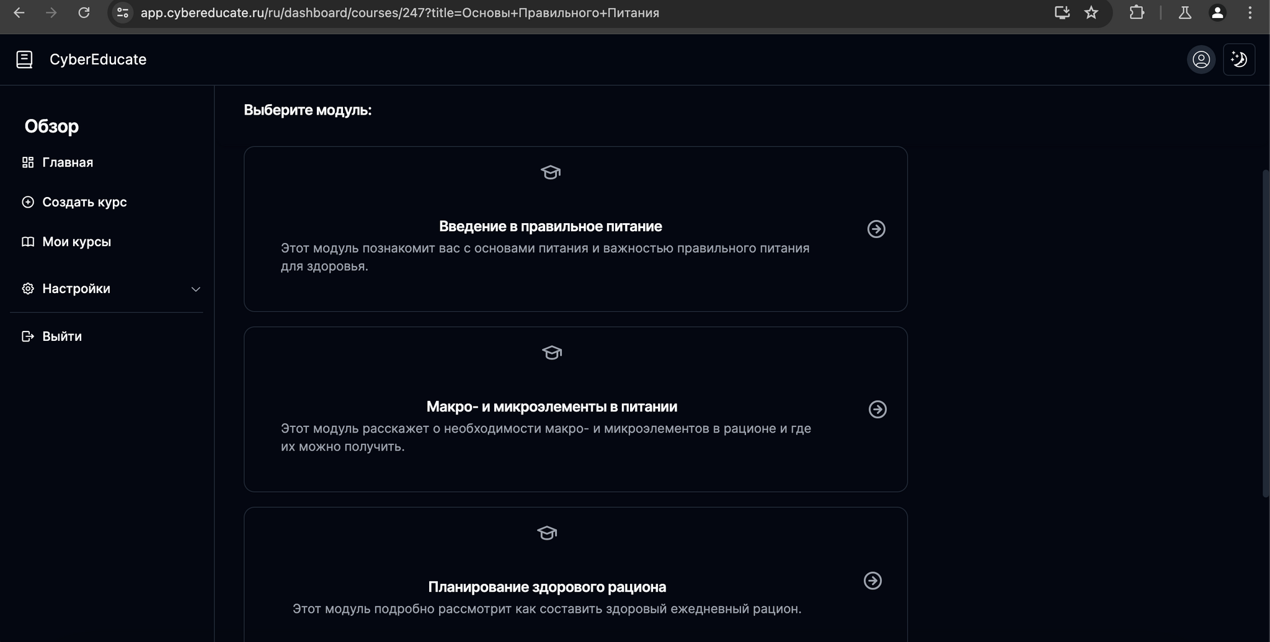Click the address bar URL
Viewport: 1270px width, 642px height.
[400, 13]
